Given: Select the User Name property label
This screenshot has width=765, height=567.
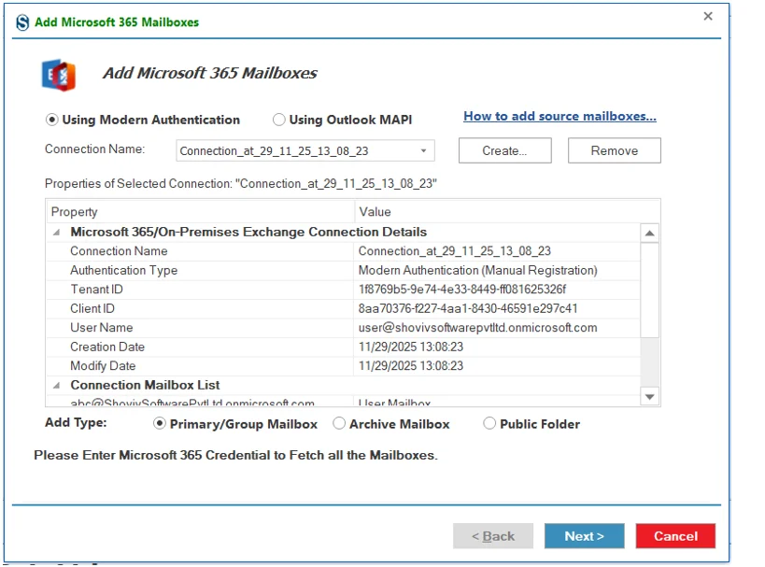Looking at the screenshot, I should tap(102, 328).
